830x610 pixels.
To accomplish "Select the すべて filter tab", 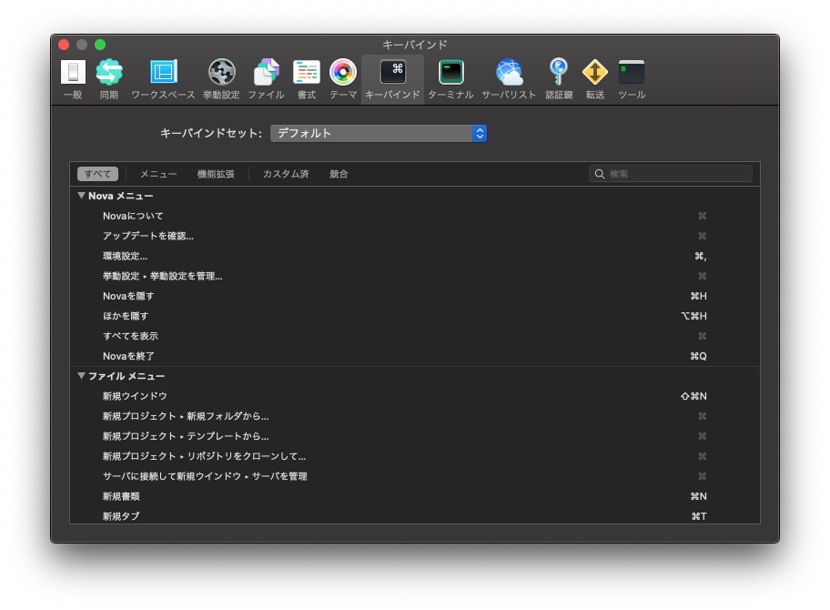I will tap(97, 174).
